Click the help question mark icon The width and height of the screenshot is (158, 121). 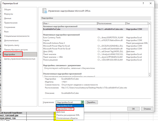point(143,3)
